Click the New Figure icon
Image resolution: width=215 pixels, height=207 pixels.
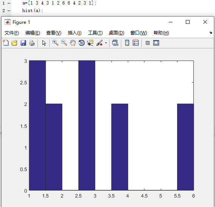[6, 43]
